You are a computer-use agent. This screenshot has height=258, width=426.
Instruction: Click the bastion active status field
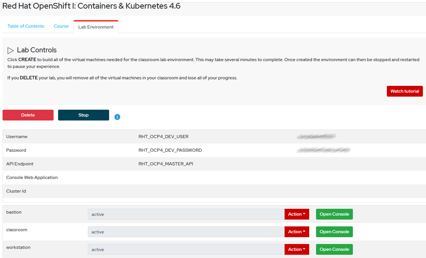(x=186, y=214)
